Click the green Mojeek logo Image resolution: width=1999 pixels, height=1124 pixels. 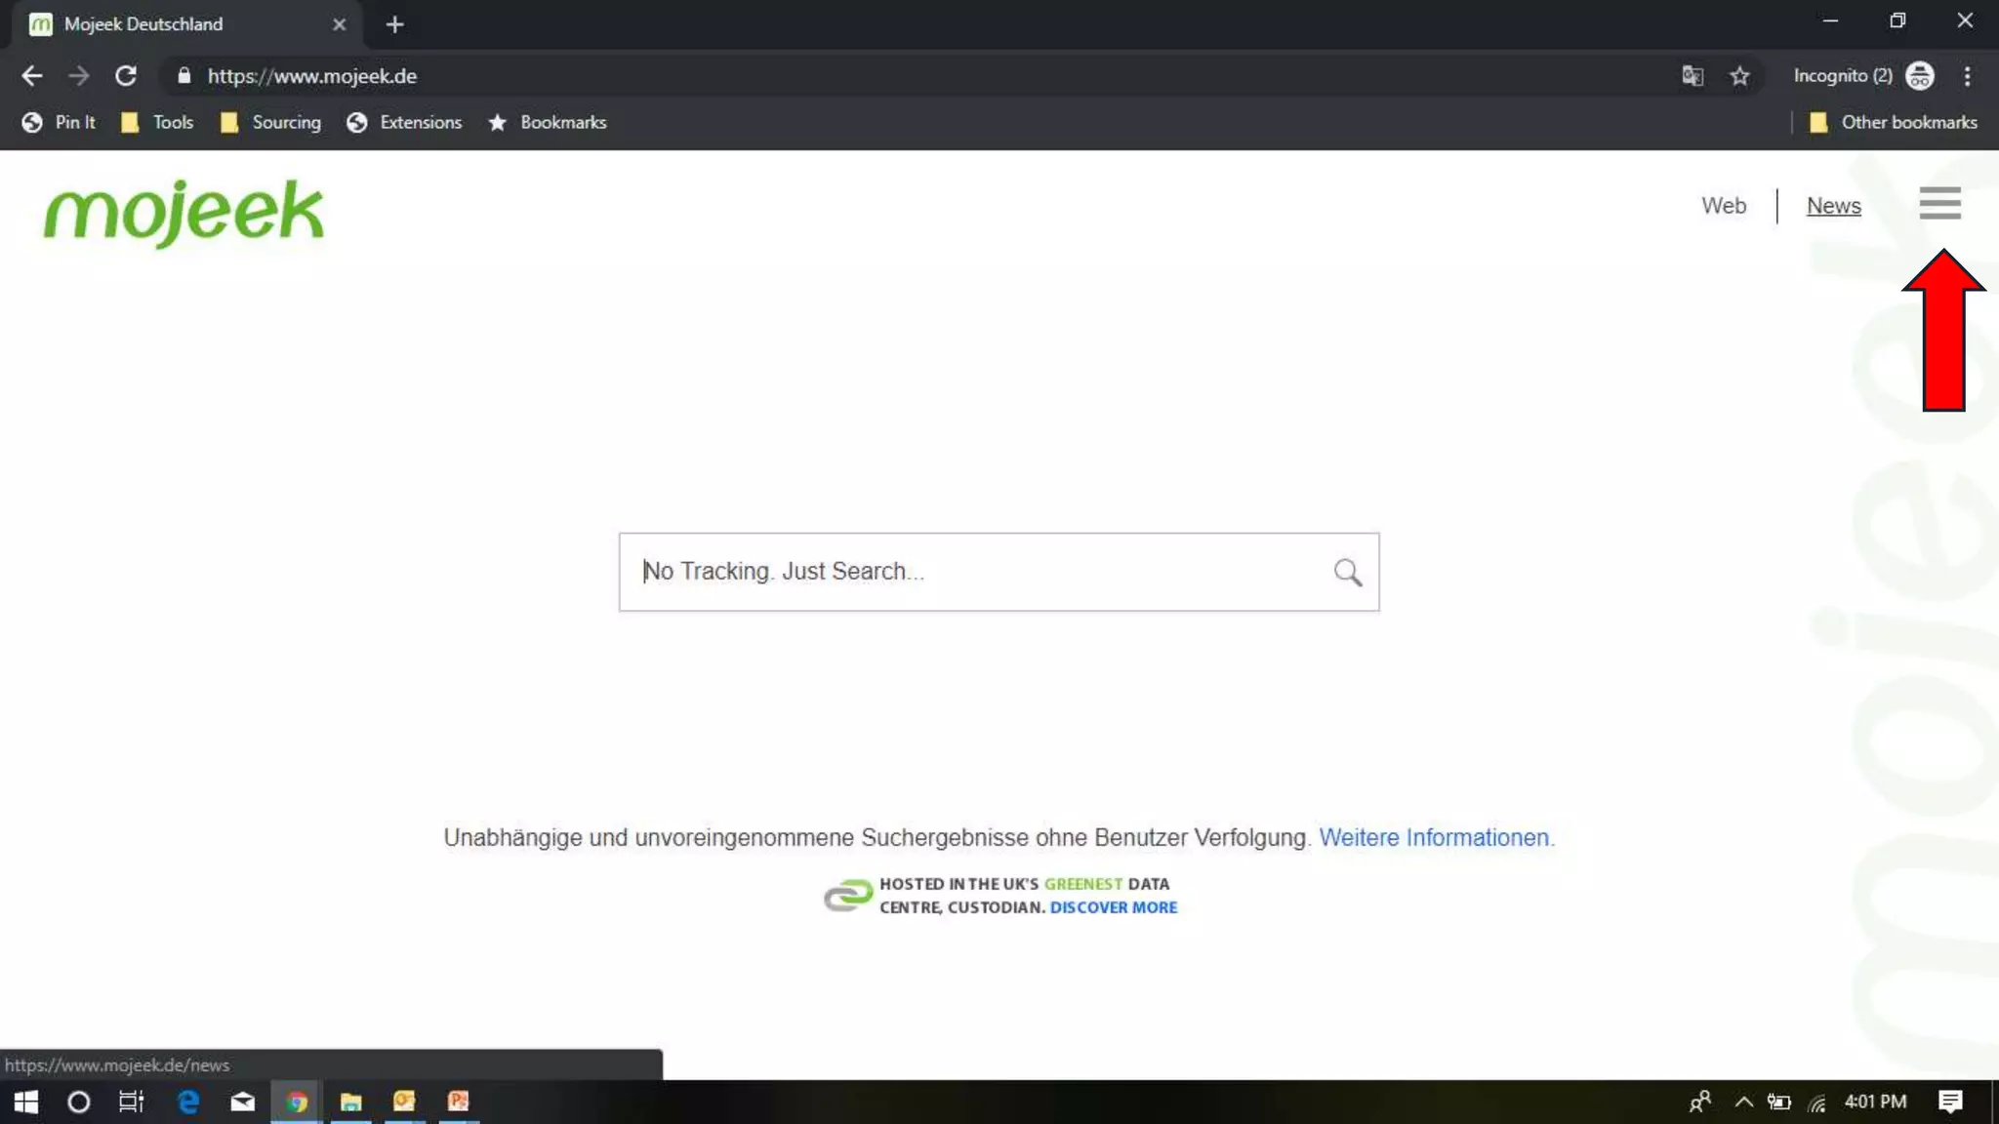tap(184, 212)
